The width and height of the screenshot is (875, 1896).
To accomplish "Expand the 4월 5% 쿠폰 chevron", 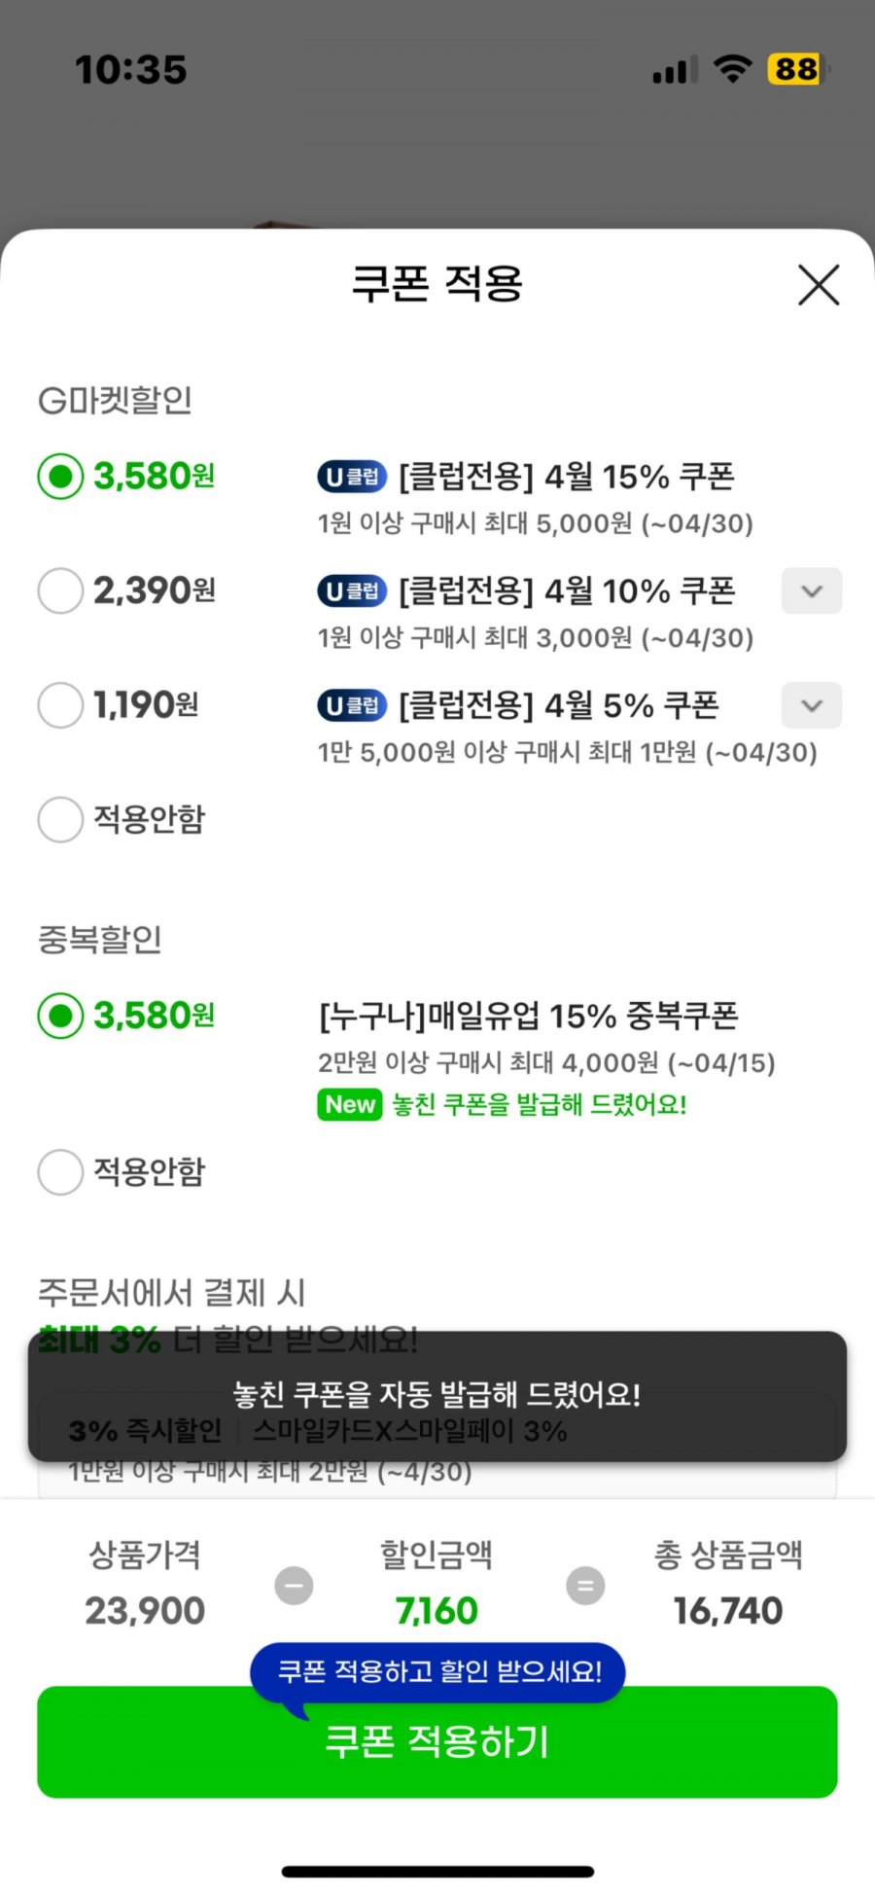I will pyautogui.click(x=812, y=705).
